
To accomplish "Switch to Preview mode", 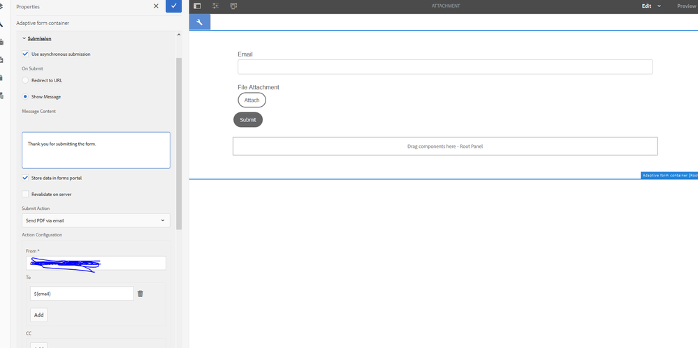I will [686, 6].
